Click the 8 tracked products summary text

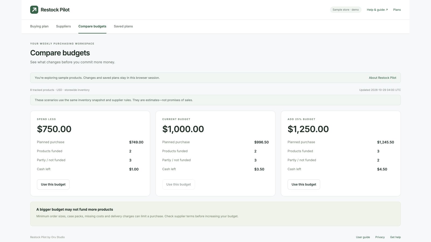pyautogui.click(x=60, y=90)
